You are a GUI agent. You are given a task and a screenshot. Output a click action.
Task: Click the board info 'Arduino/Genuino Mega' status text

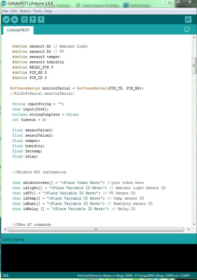(134, 275)
